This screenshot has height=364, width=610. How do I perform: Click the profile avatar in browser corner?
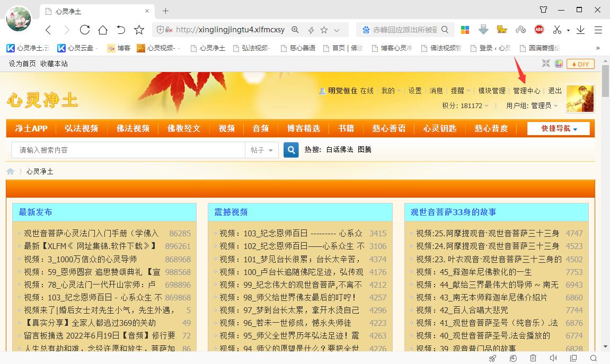(19, 19)
